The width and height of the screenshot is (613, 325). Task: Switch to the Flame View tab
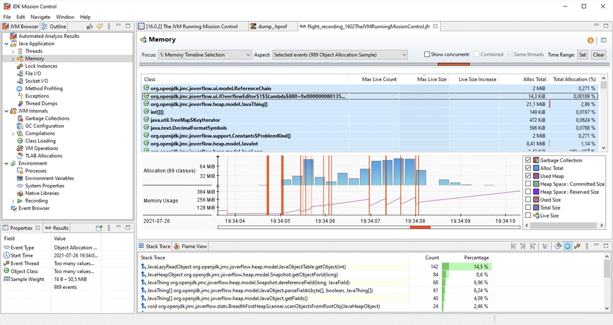(190, 247)
